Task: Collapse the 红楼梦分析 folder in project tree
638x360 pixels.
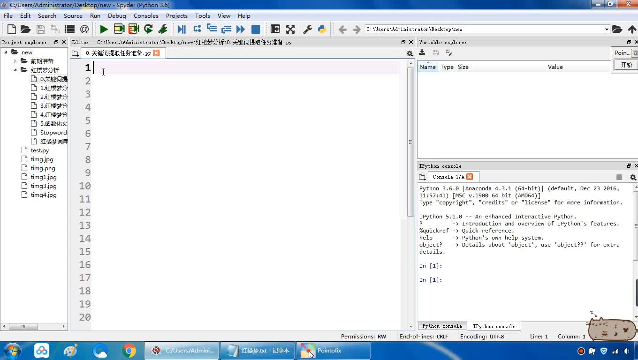Action: pyautogui.click(x=15, y=70)
